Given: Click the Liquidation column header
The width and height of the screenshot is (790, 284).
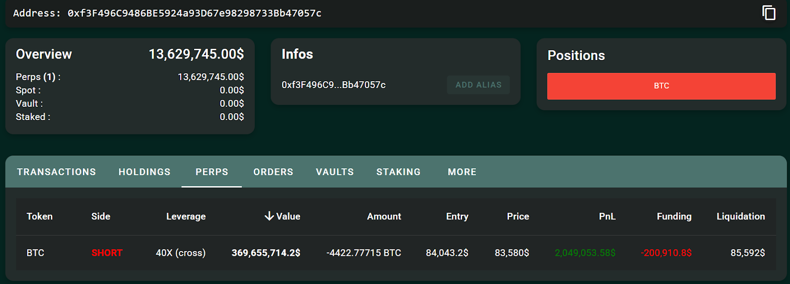Looking at the screenshot, I should (x=741, y=217).
